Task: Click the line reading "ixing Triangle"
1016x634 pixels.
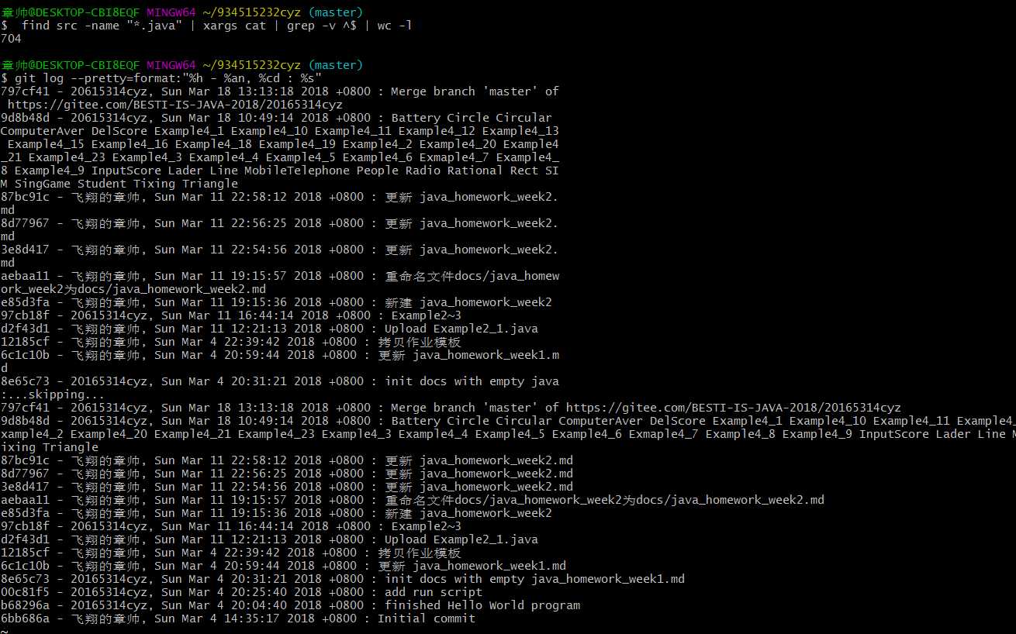Action: 50,447
